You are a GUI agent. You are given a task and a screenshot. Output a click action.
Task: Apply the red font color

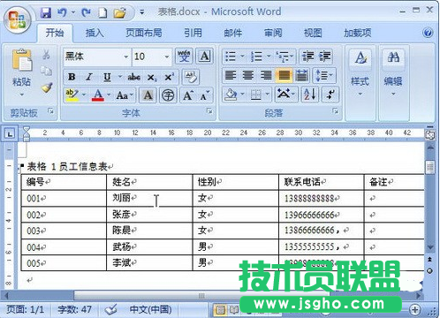(98, 95)
